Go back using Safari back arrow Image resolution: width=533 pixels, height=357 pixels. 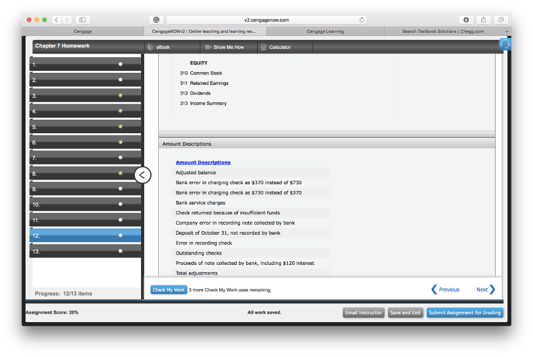(x=57, y=20)
